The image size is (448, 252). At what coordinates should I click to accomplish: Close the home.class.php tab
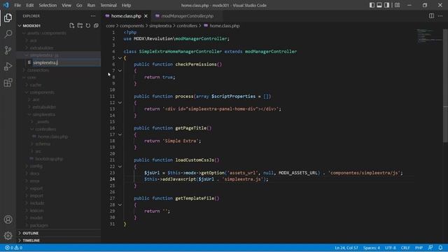coord(146,16)
